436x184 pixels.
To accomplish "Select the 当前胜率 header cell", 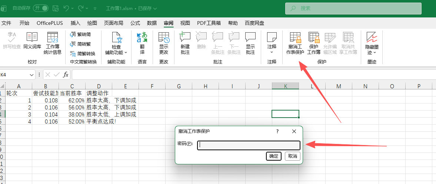I will (72, 93).
